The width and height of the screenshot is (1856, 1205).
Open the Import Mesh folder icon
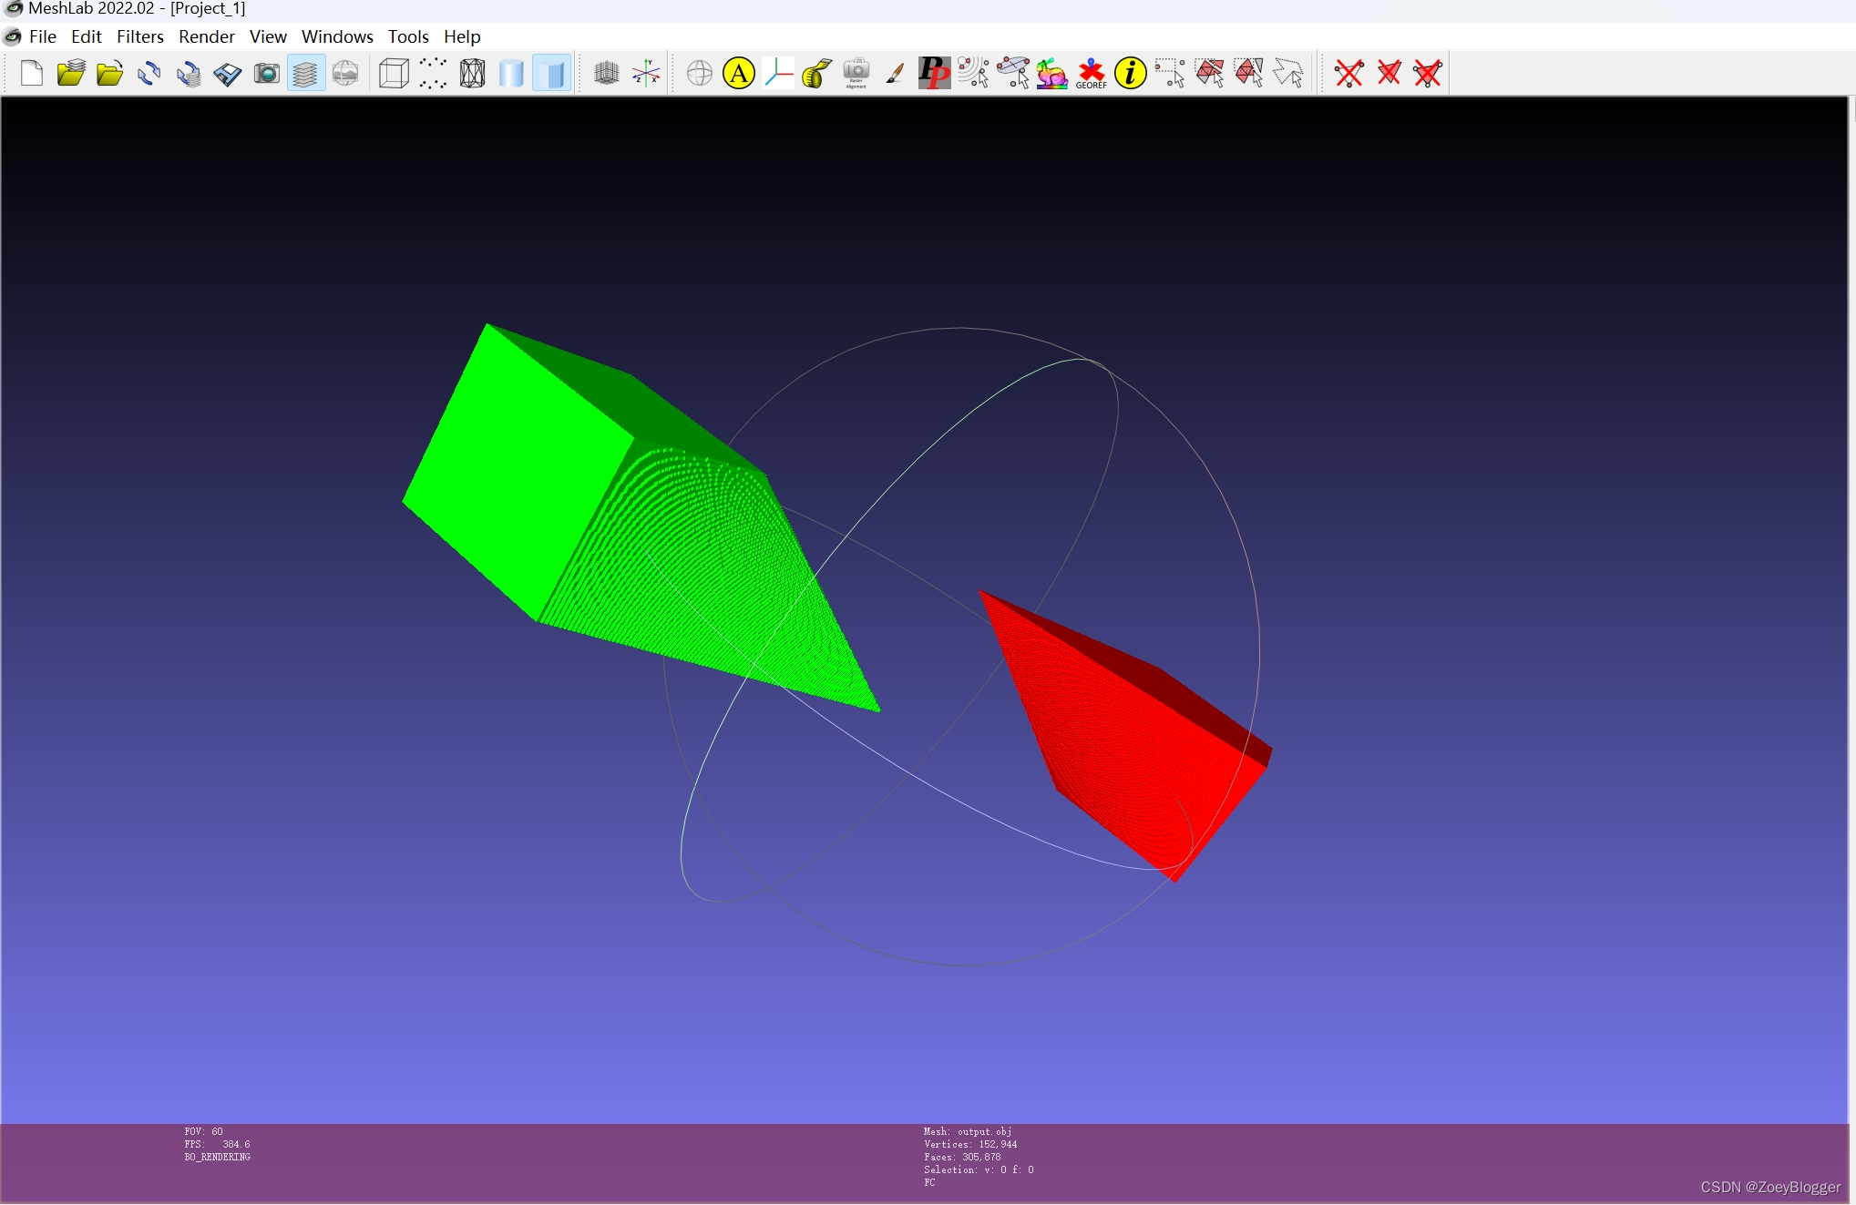pos(110,73)
